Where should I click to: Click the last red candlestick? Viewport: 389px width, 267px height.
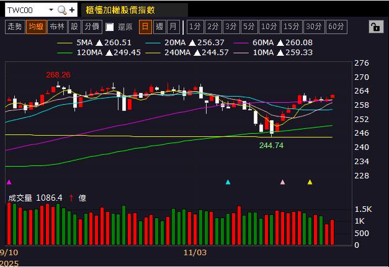coord(333,97)
